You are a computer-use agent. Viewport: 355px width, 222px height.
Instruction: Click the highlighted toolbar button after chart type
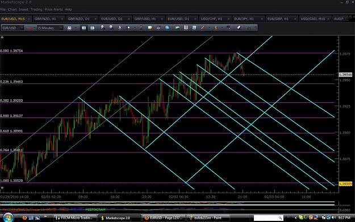[x=83, y=28]
